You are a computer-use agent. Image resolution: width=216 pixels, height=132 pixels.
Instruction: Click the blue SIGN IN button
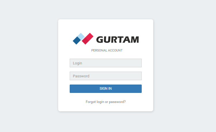(106, 89)
